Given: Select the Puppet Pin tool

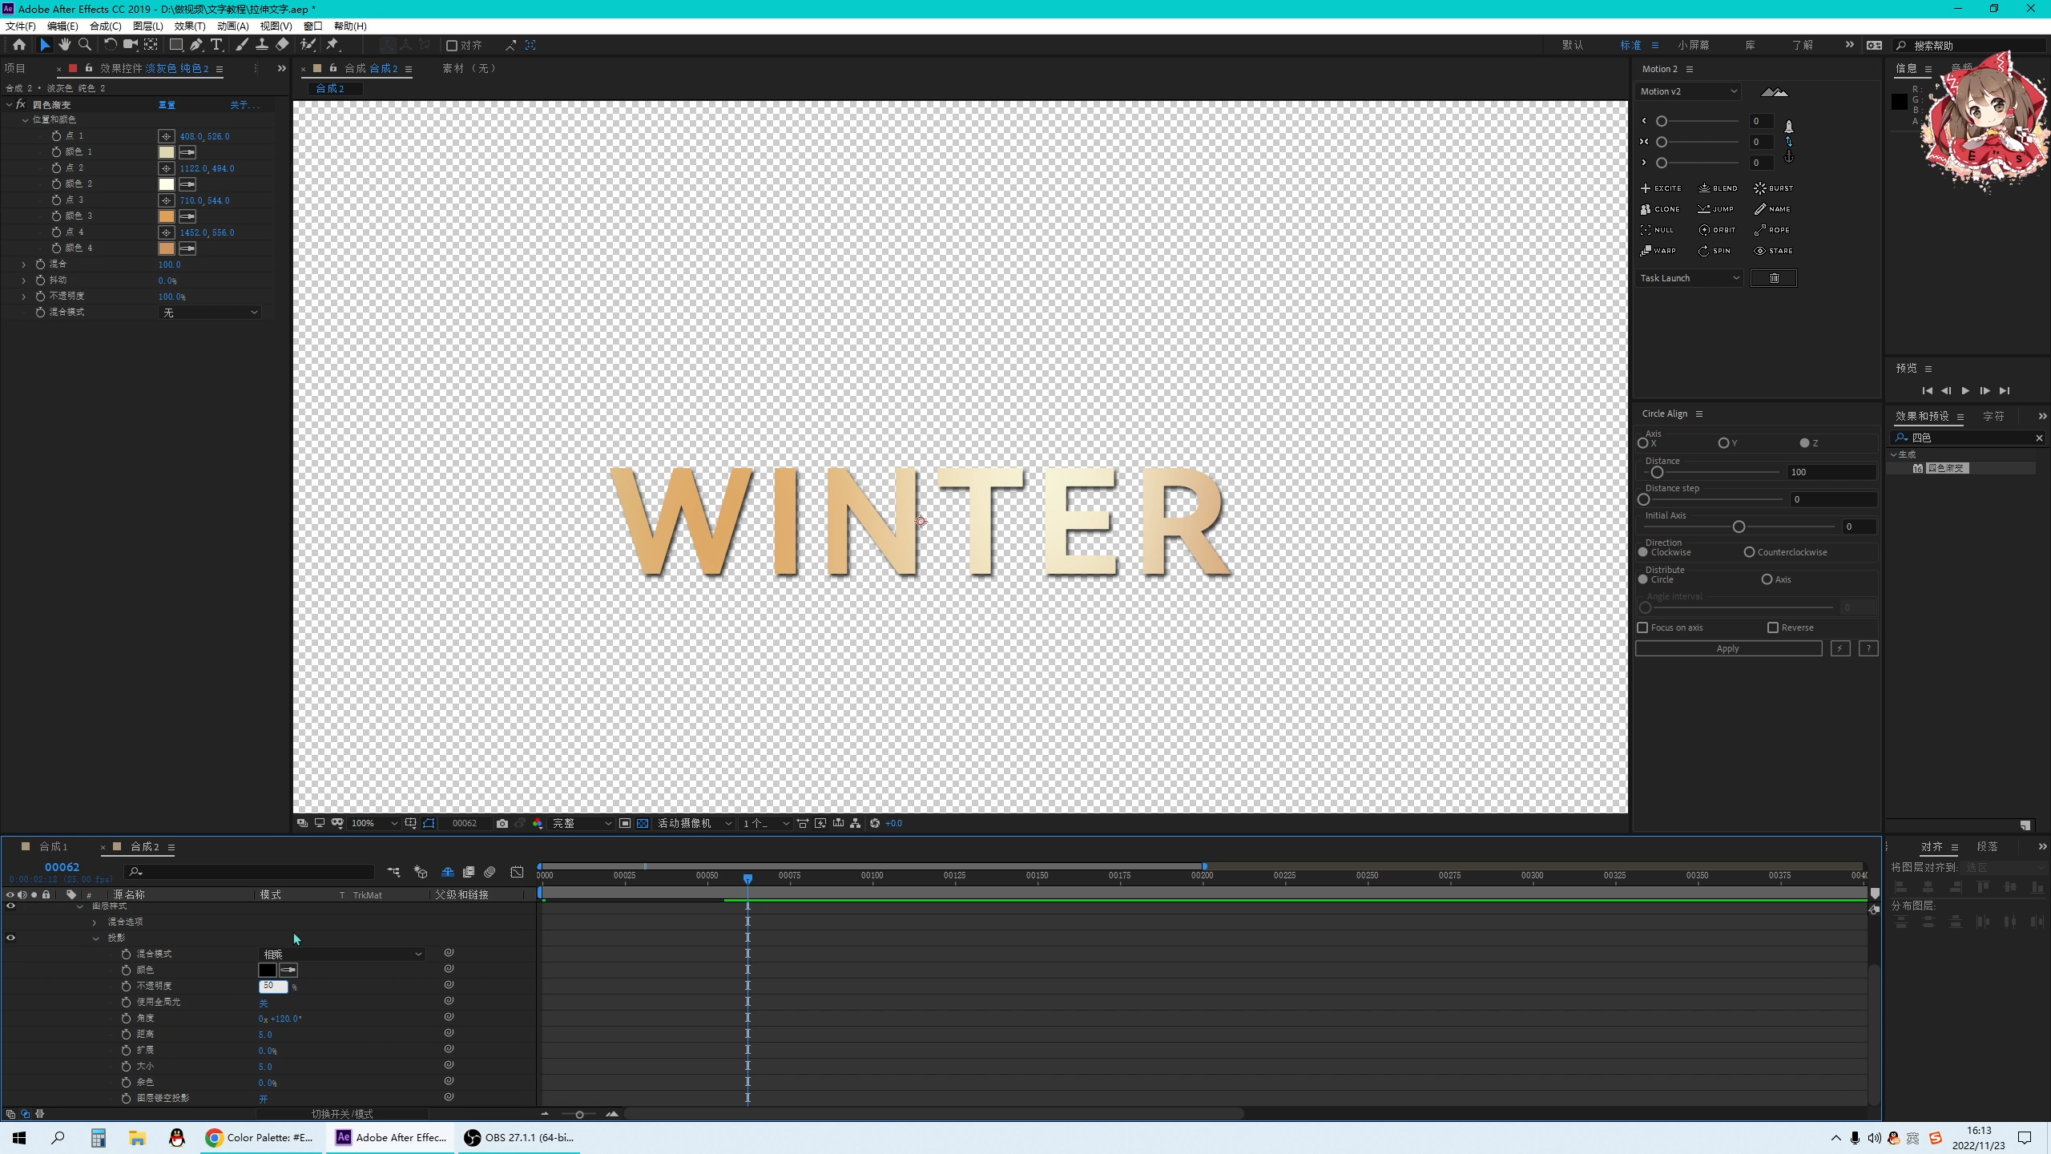Looking at the screenshot, I should [332, 45].
